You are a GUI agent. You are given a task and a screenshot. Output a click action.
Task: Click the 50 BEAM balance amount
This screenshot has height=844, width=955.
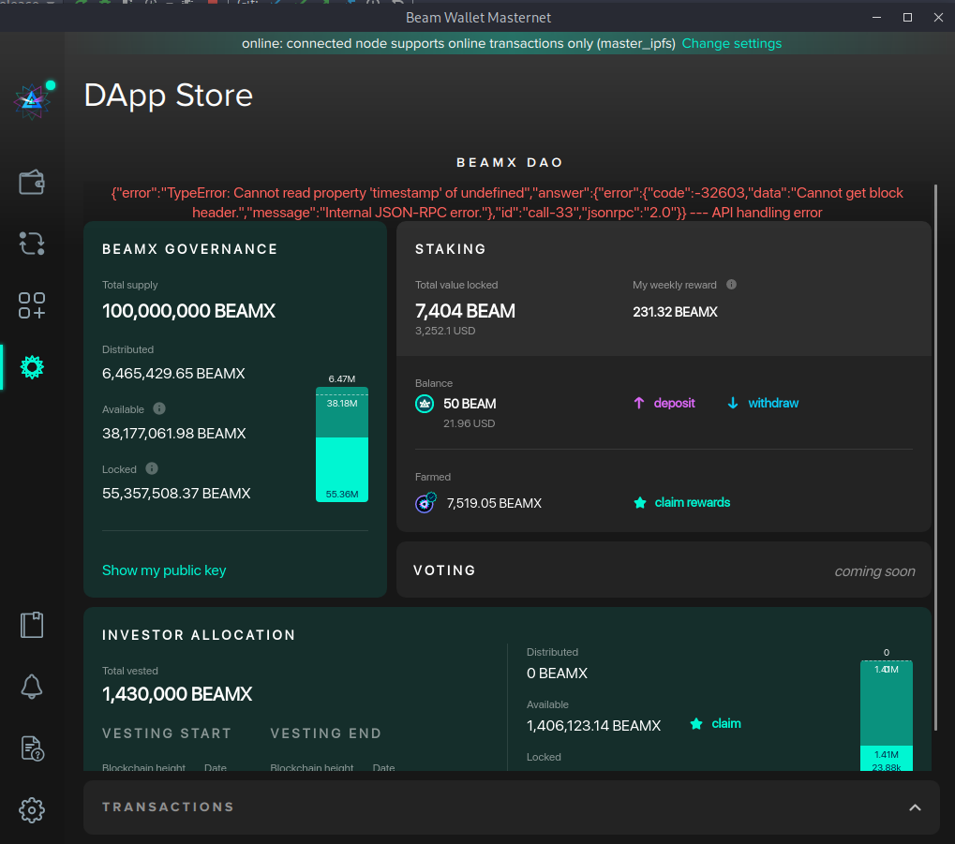(x=470, y=404)
